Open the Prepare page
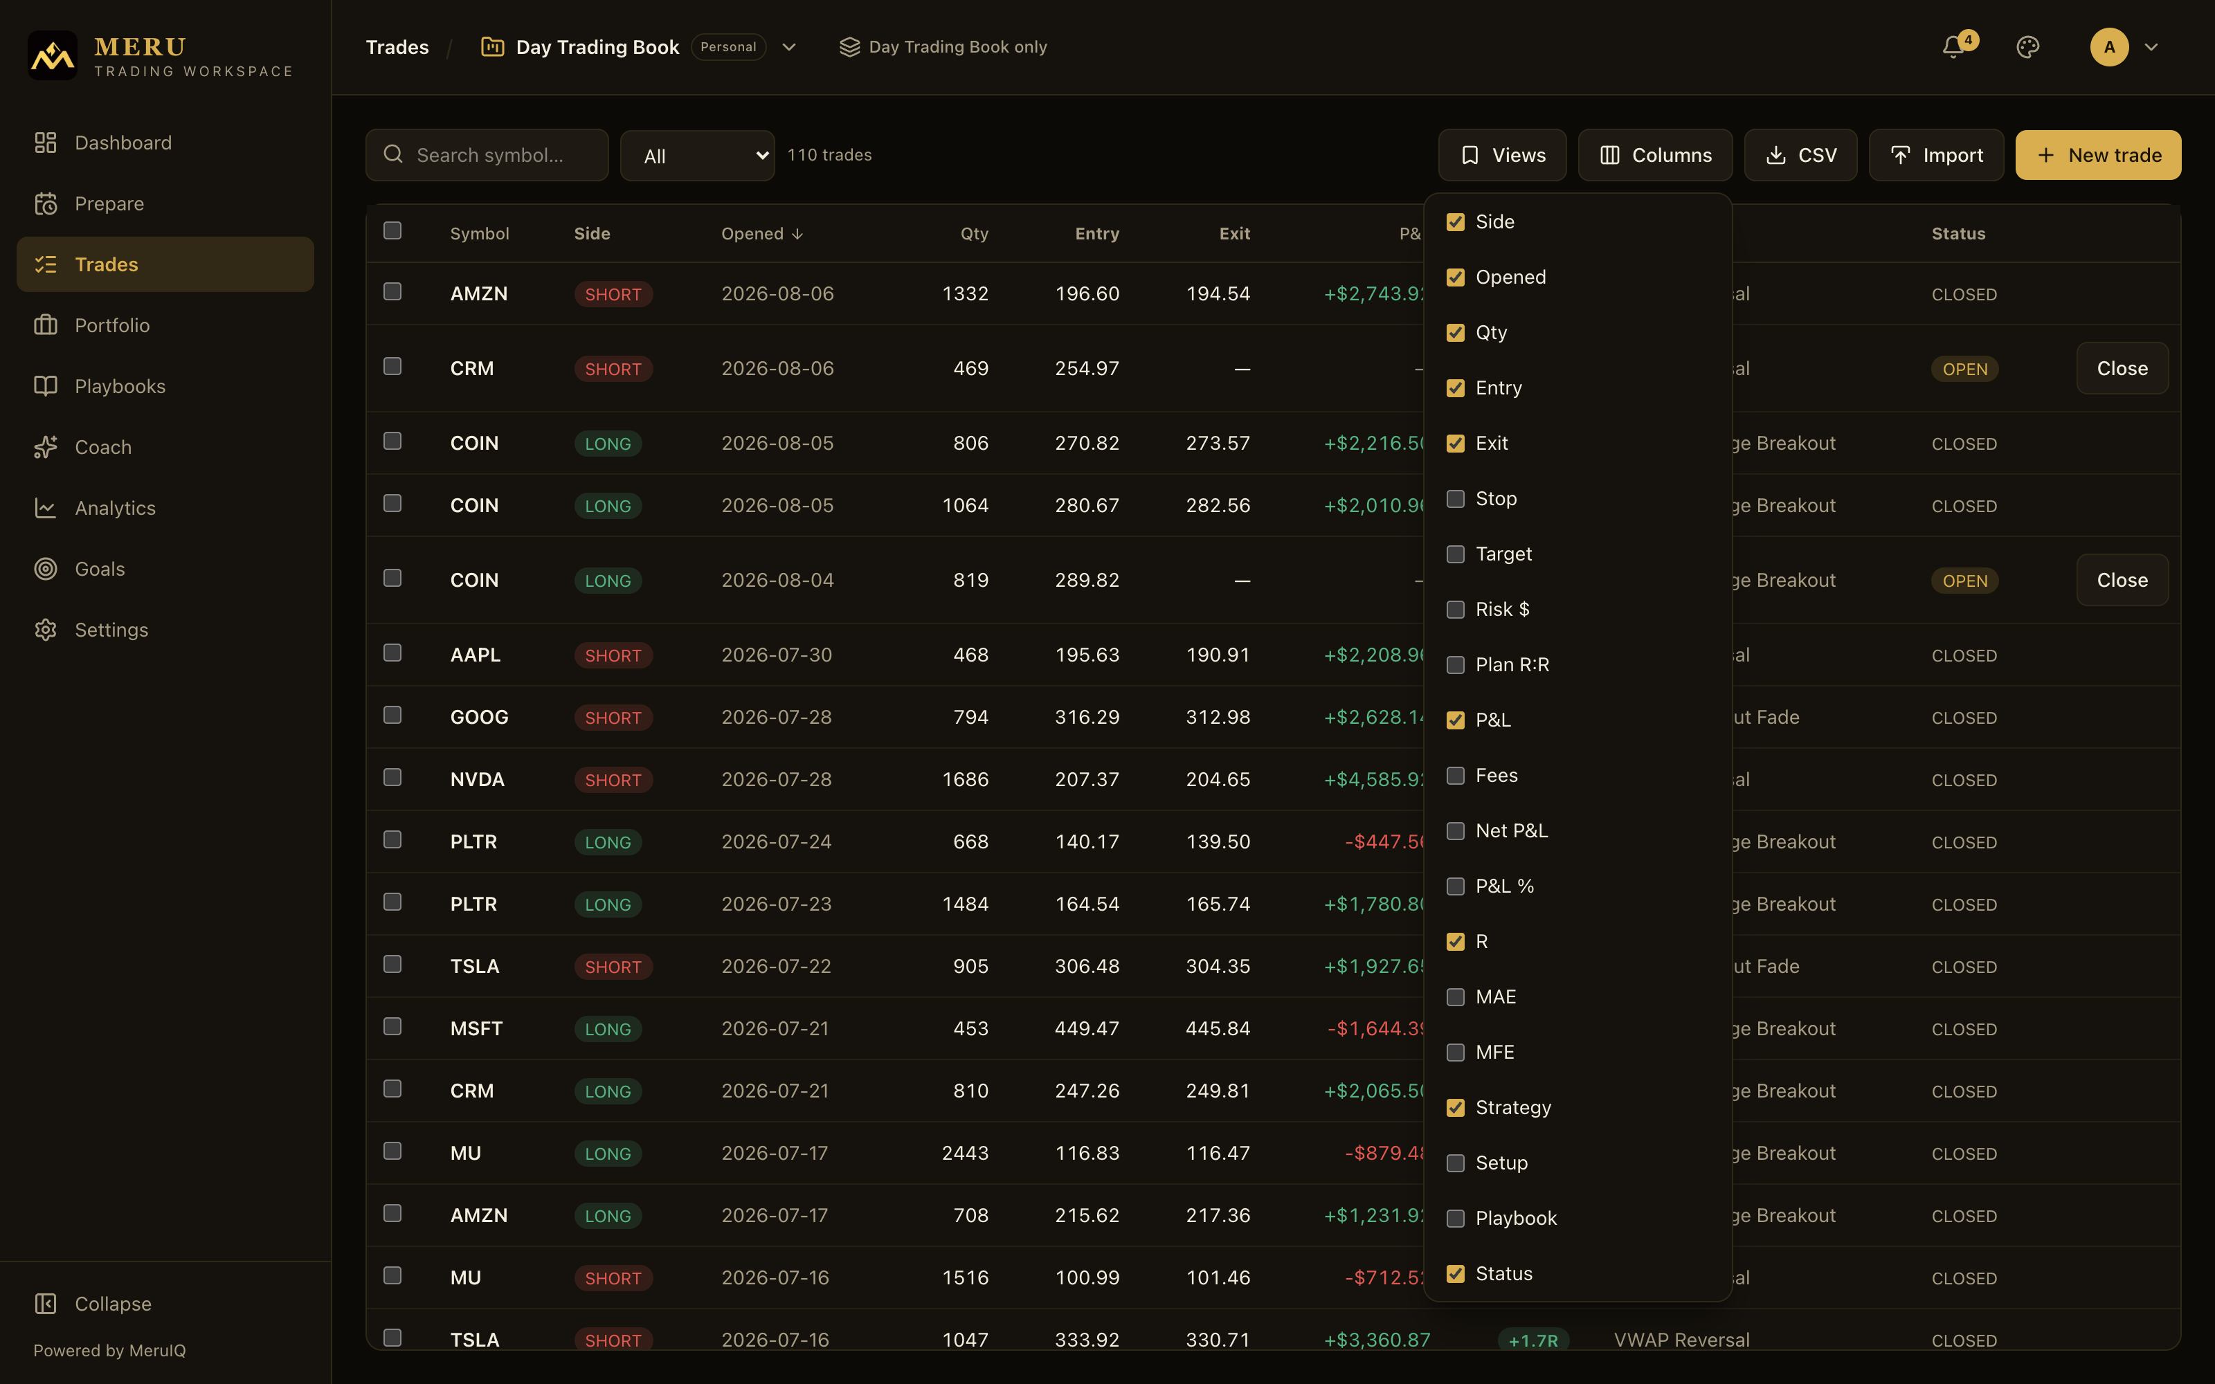 165,203
